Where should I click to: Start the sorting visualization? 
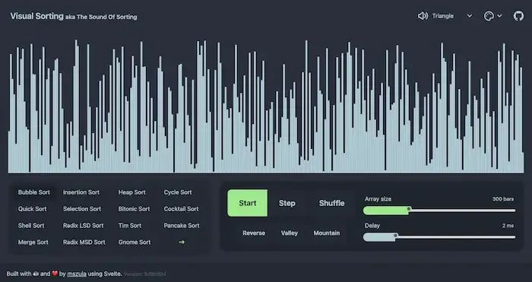click(247, 203)
